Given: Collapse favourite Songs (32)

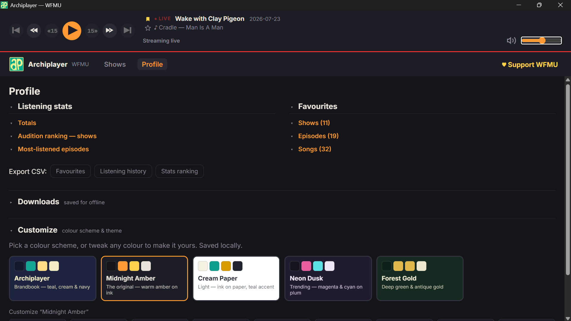Looking at the screenshot, I should 315,149.
